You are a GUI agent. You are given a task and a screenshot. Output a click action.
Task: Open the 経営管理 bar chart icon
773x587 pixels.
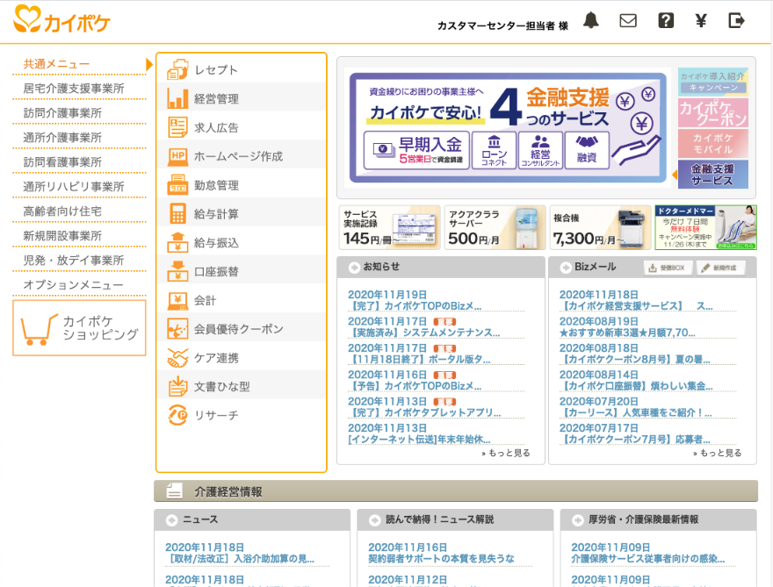click(x=177, y=98)
